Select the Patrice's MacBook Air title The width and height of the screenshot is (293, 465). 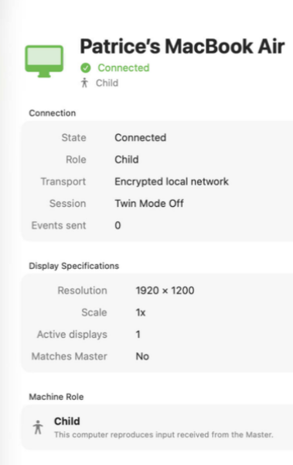[182, 46]
